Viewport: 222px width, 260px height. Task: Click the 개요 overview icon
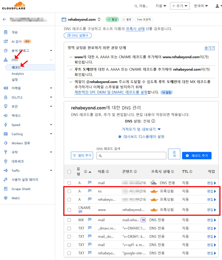point(6,32)
